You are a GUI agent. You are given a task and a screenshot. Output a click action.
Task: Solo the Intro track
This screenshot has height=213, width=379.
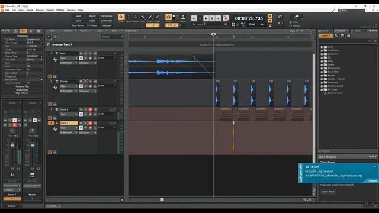point(85,53)
